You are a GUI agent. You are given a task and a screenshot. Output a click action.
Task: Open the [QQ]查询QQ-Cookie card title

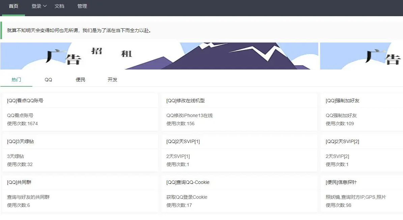pyautogui.click(x=188, y=183)
